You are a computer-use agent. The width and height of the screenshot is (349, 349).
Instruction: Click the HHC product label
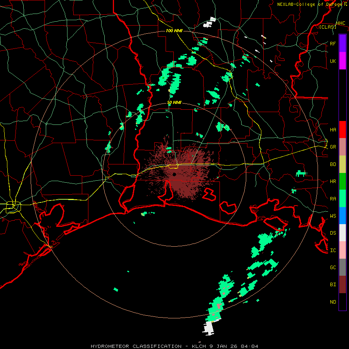pyautogui.click(x=340, y=23)
